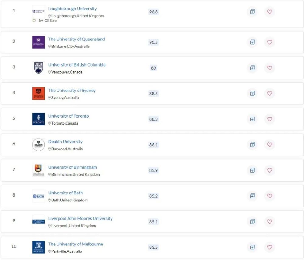Shortlist The University of Sydney with heart

(269, 93)
